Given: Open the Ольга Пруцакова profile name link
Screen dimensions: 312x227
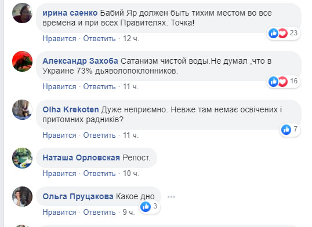Looking at the screenshot, I should pos(78,196).
